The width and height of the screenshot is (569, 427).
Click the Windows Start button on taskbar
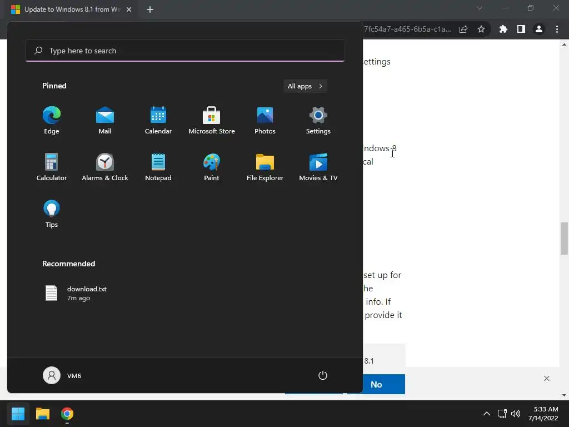pyautogui.click(x=18, y=414)
